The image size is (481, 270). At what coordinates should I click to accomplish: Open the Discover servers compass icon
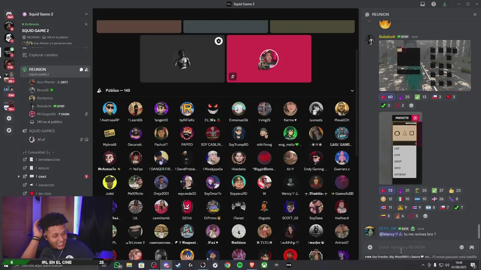(9, 130)
